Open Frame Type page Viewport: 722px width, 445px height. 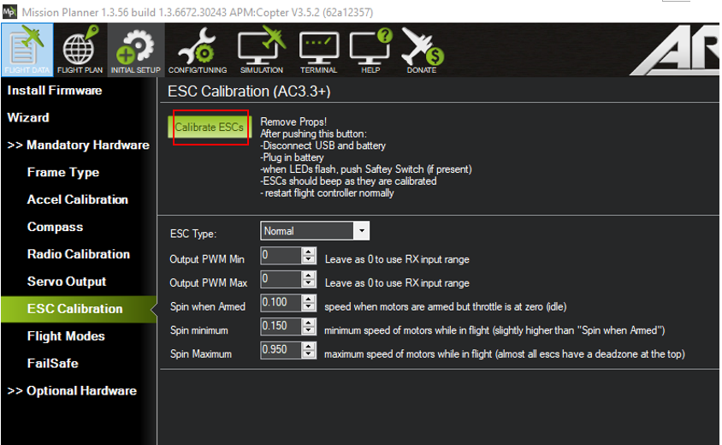(63, 172)
